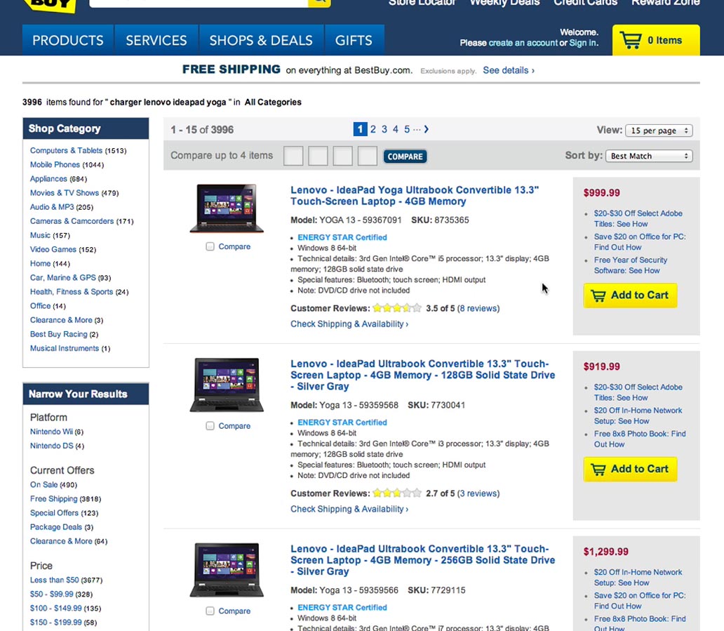Open the Sort by Best Match dropdown
724x631 pixels.
pyautogui.click(x=649, y=156)
